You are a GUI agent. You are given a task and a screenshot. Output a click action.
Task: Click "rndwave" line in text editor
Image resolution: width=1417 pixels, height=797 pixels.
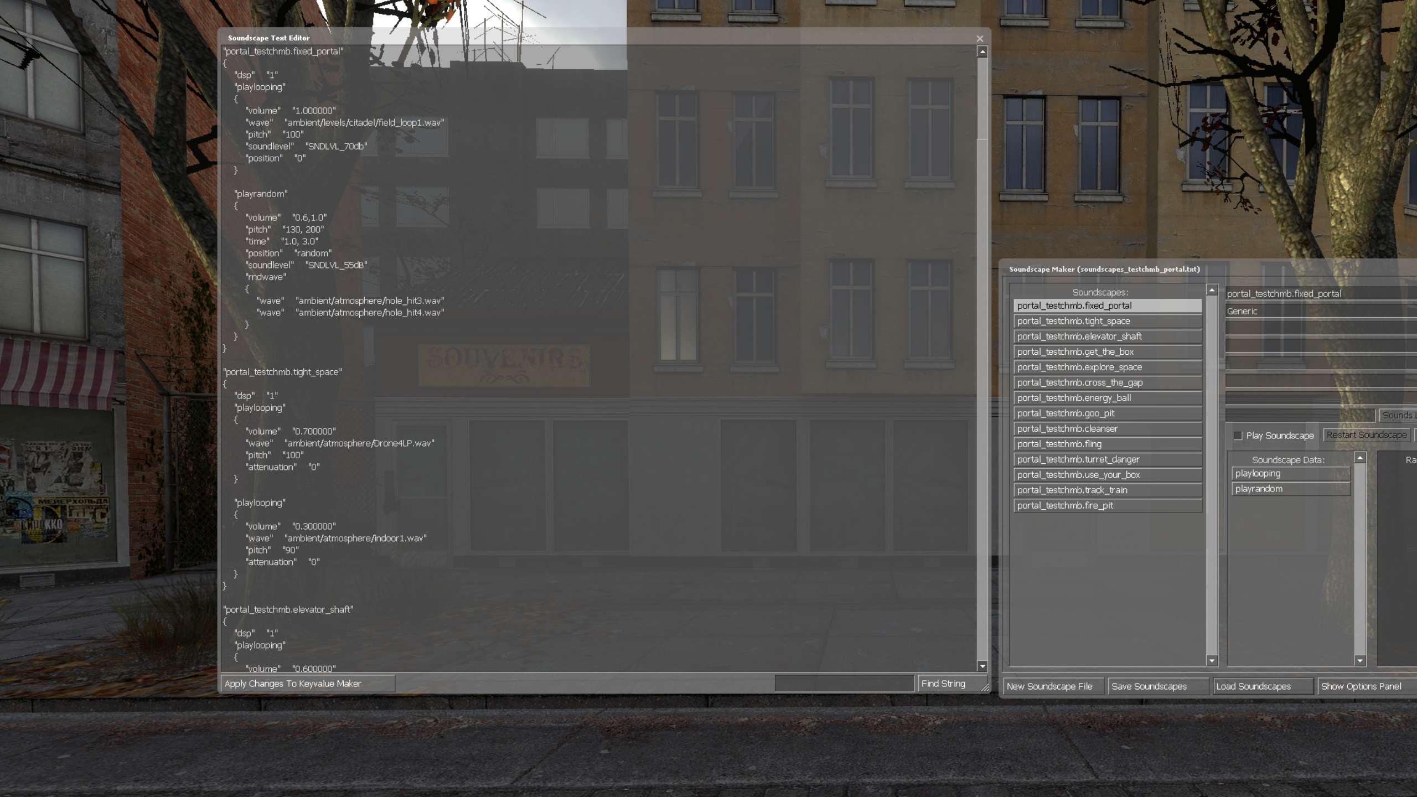tap(266, 277)
